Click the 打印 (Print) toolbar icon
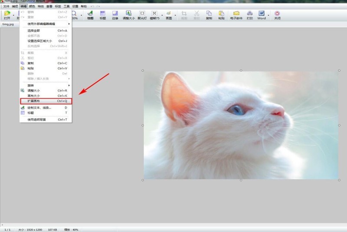Image resolution: width=347 pixels, height=232 pixels. click(250, 15)
